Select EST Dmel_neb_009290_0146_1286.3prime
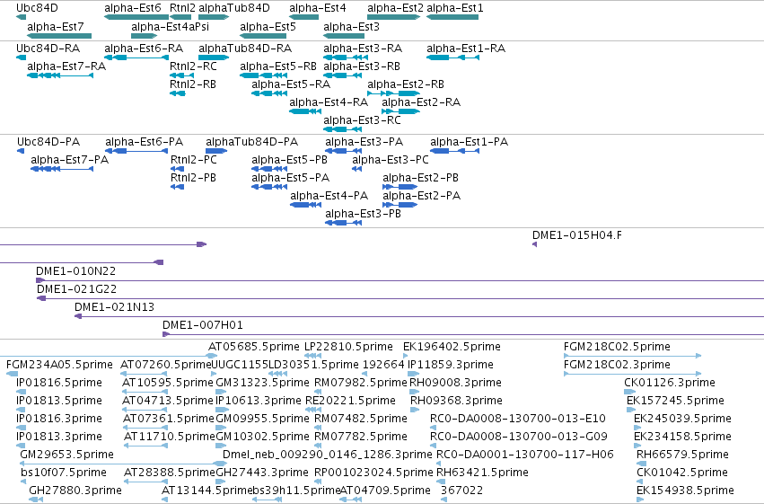This screenshot has width=764, height=504. point(328,455)
